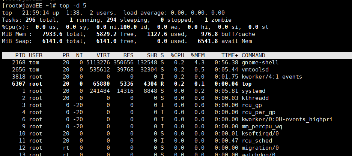
Task: Click the '976.8 buff/cache' value
Action: (x=228, y=34)
